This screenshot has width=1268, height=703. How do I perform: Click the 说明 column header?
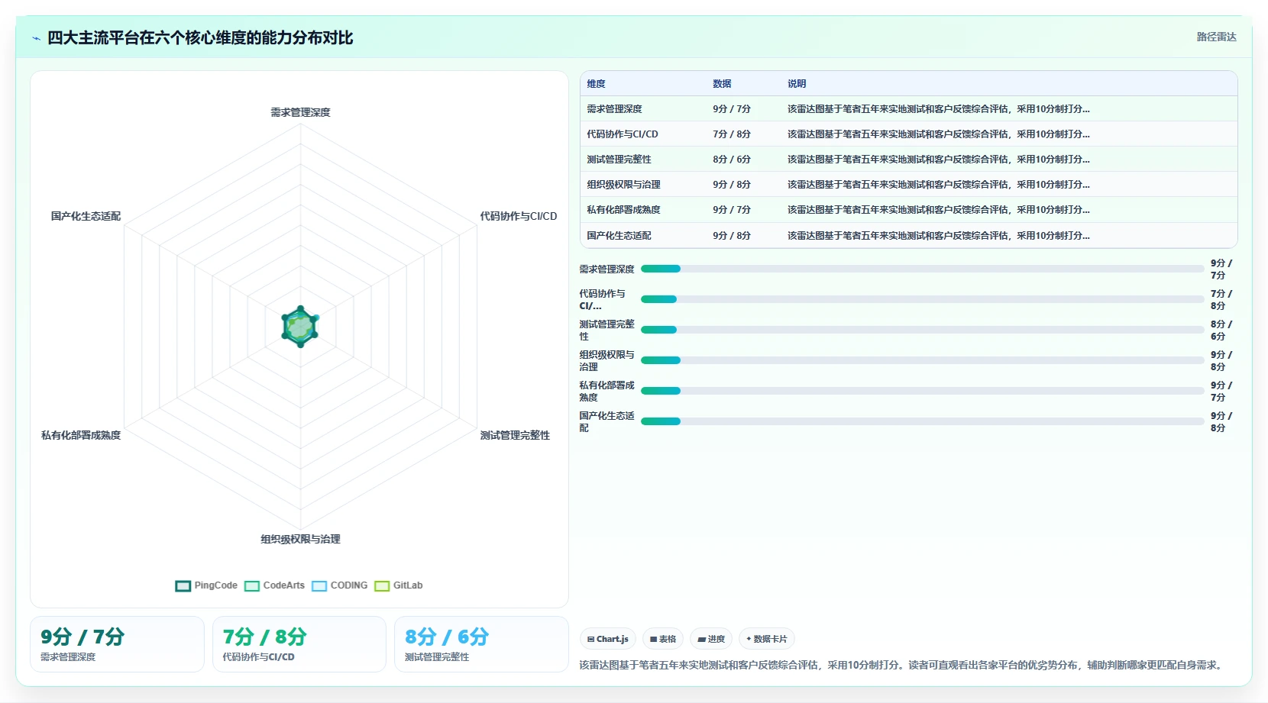click(797, 84)
